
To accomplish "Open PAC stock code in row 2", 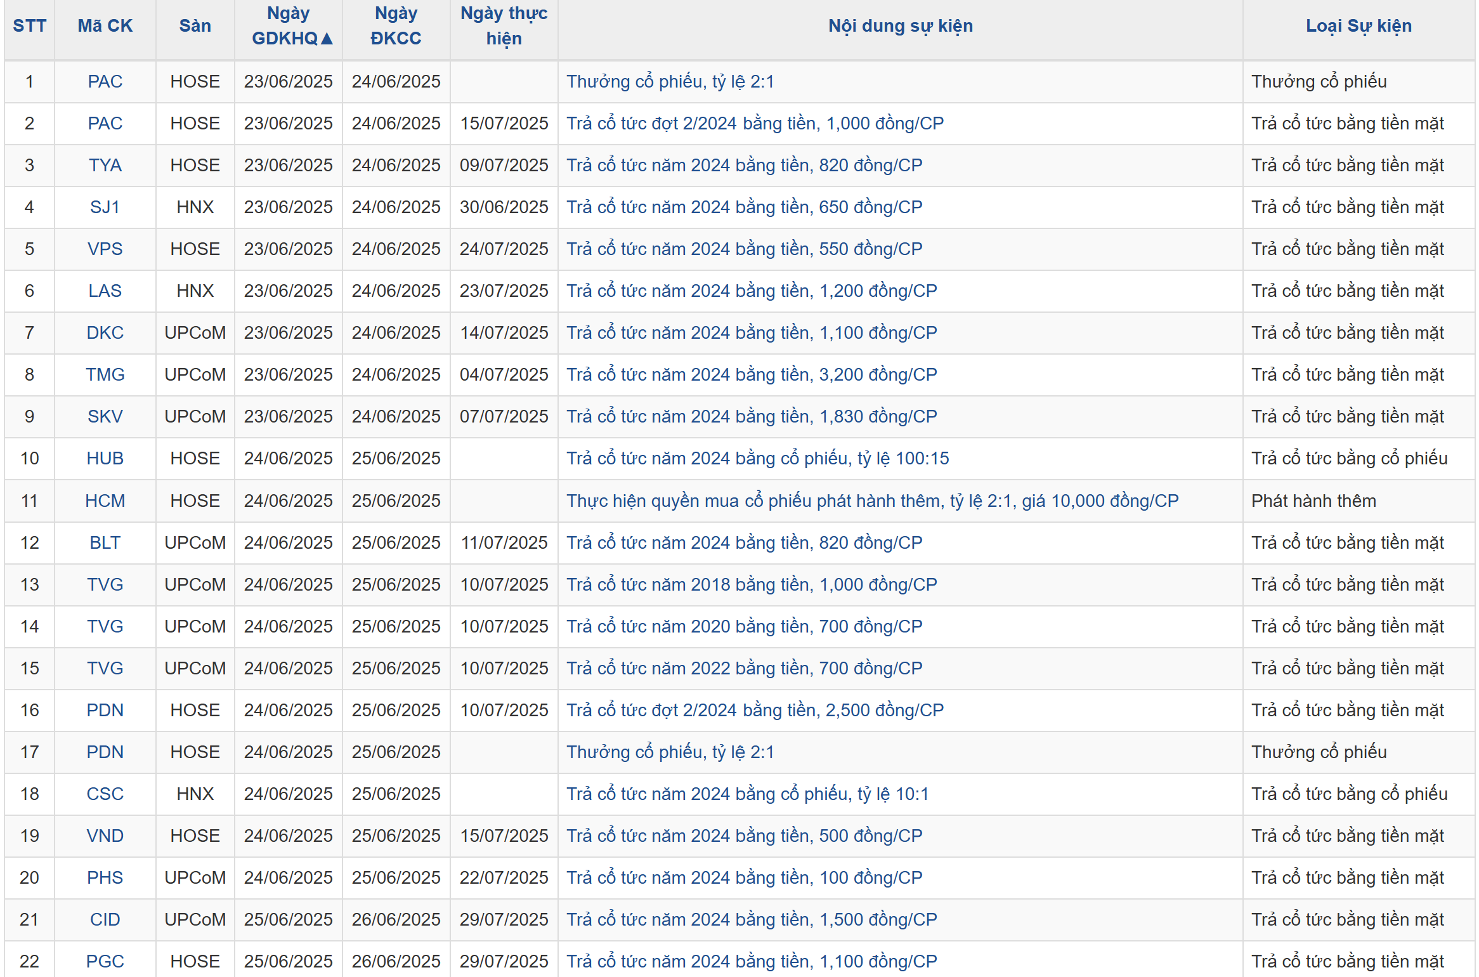I will coord(105,124).
